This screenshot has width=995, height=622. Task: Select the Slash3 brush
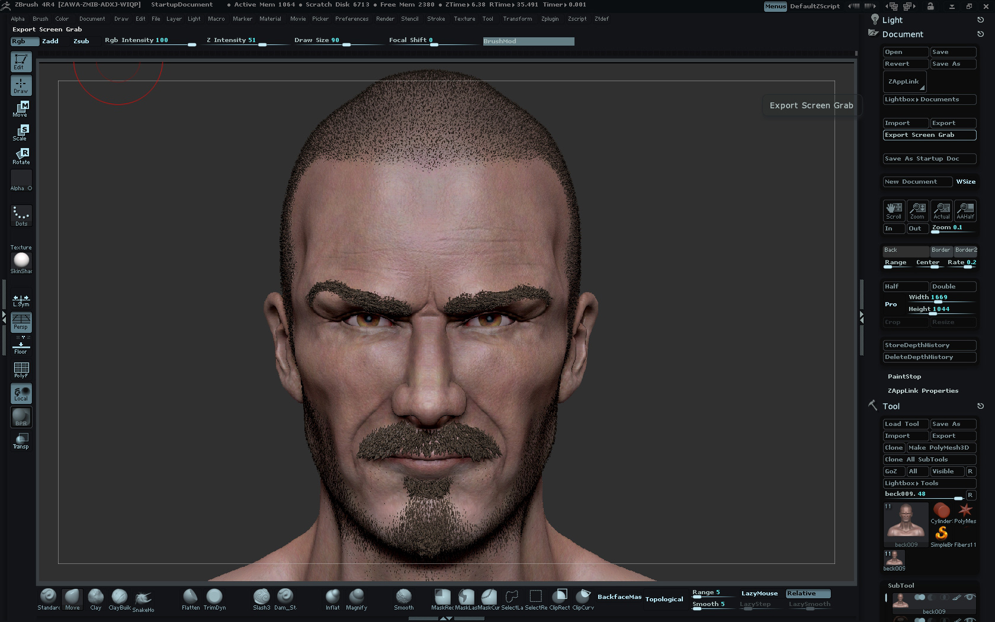tap(261, 599)
